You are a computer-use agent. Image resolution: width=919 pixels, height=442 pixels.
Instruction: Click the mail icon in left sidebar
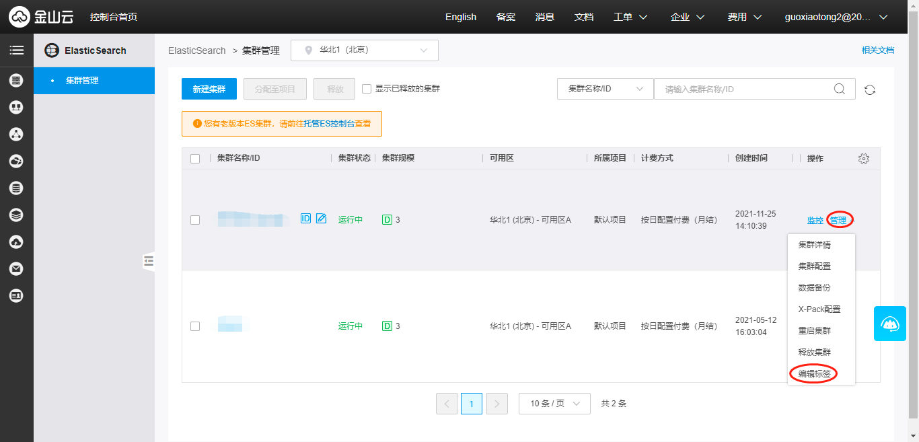(16, 268)
